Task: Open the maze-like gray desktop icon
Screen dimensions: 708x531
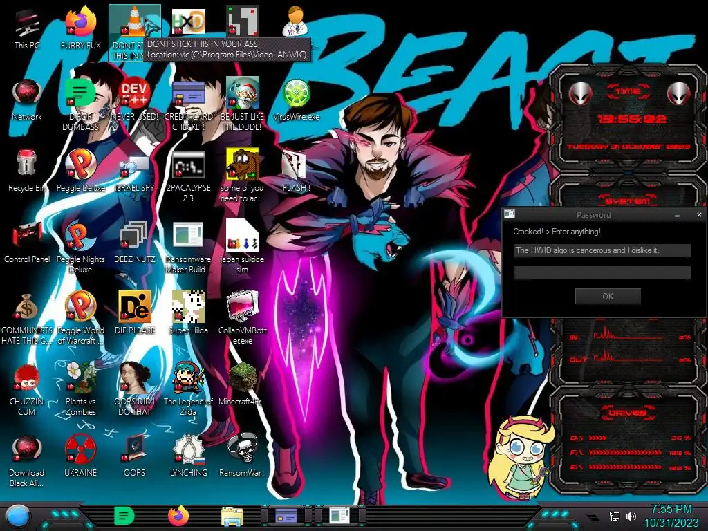Action: 243,21
